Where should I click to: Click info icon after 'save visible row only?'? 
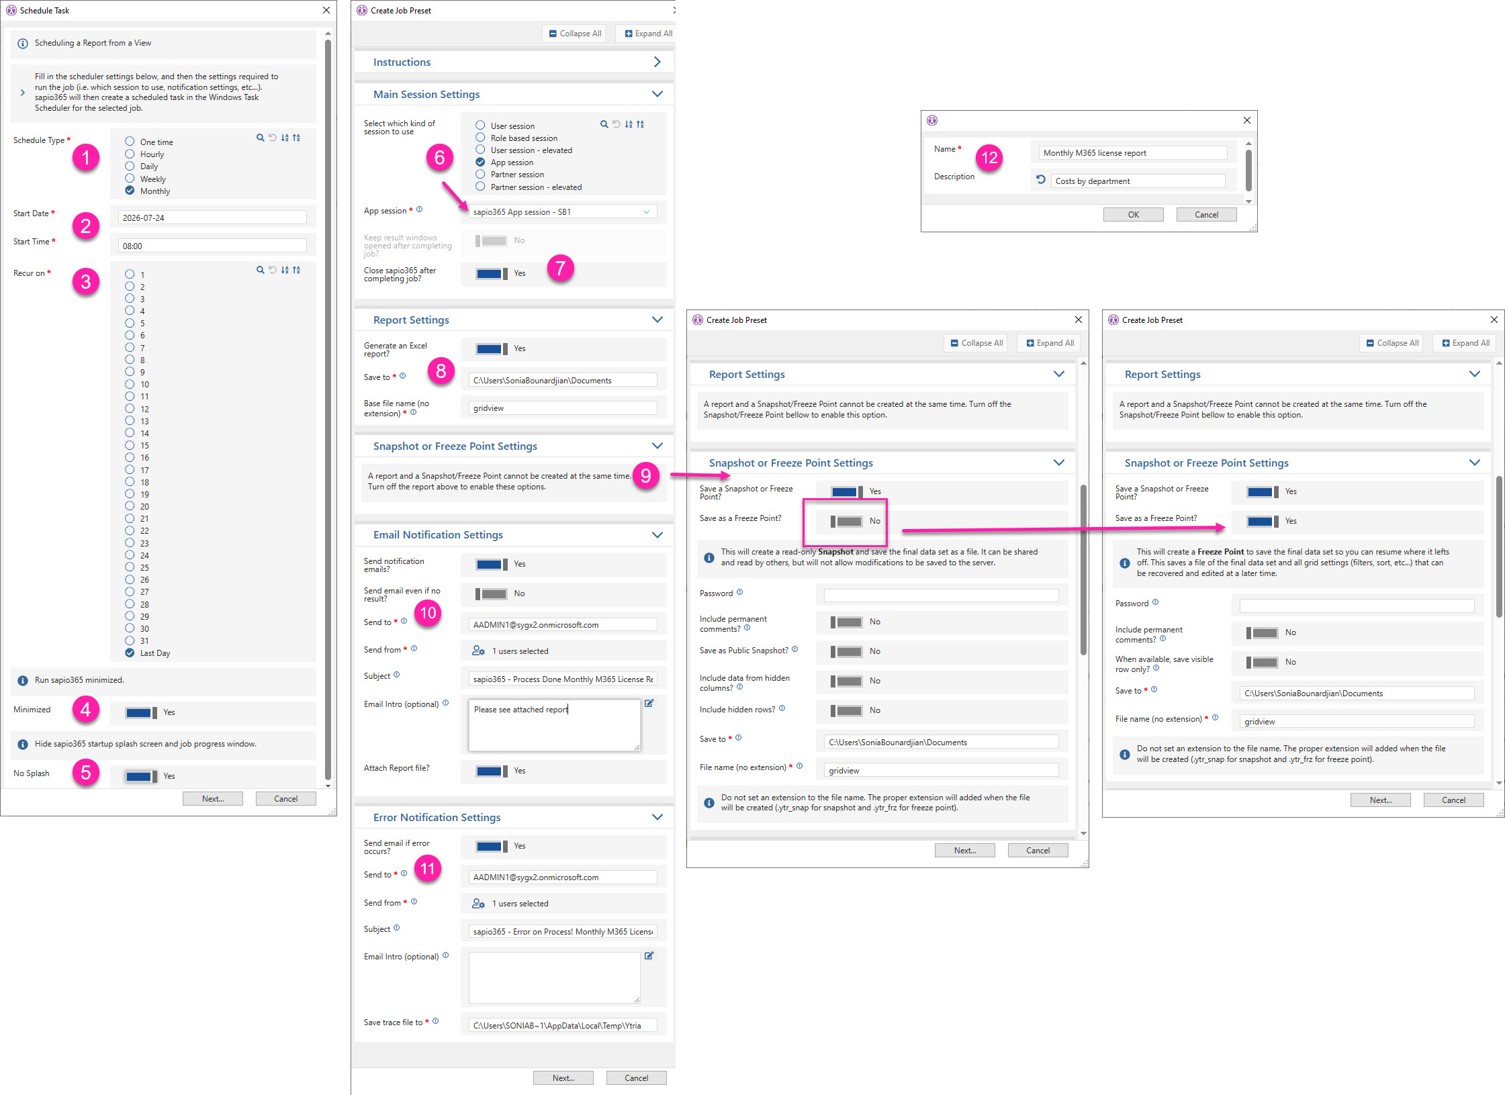pyautogui.click(x=1156, y=668)
